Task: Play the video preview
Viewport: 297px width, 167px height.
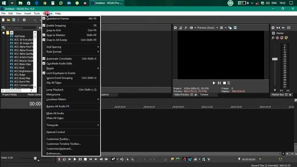Action: 214,83
